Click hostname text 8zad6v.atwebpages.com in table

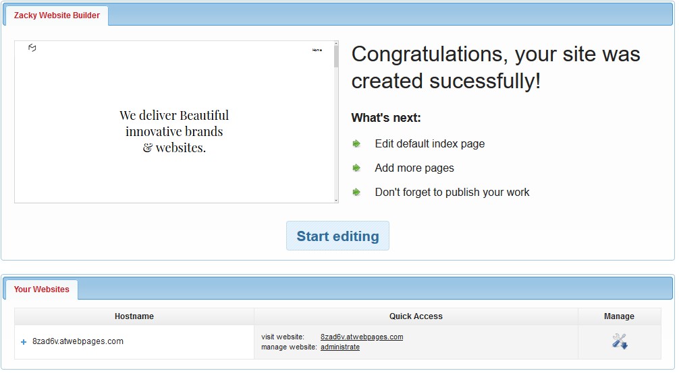click(78, 341)
